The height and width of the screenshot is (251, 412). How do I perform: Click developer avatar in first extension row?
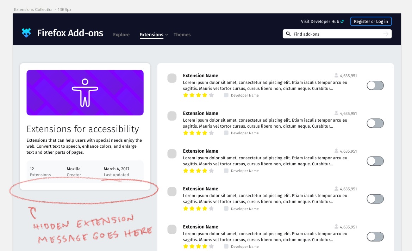tap(226, 95)
